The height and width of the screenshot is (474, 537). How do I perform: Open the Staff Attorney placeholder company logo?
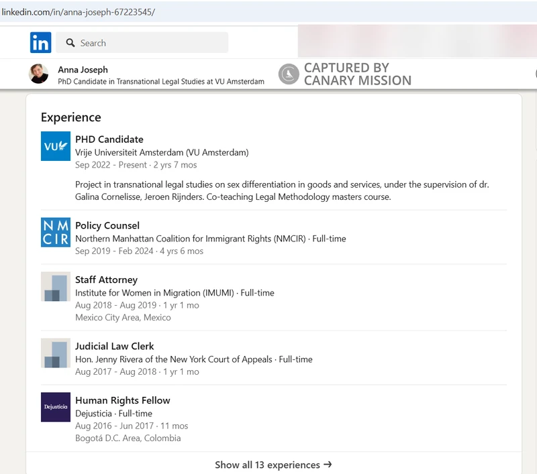[x=56, y=286]
